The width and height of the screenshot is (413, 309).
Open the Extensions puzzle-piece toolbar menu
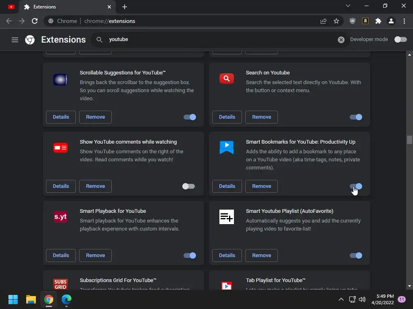[378, 21]
